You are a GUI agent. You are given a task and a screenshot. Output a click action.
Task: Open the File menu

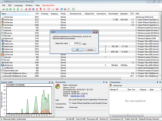pyautogui.click(x=4, y=5)
